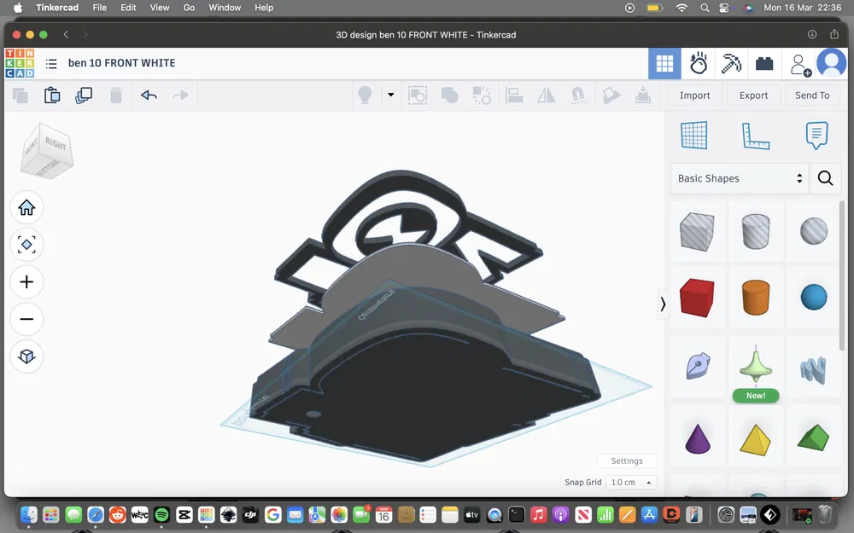Toggle the perspective view on the left sidebar
This screenshot has width=854, height=533.
tap(26, 356)
